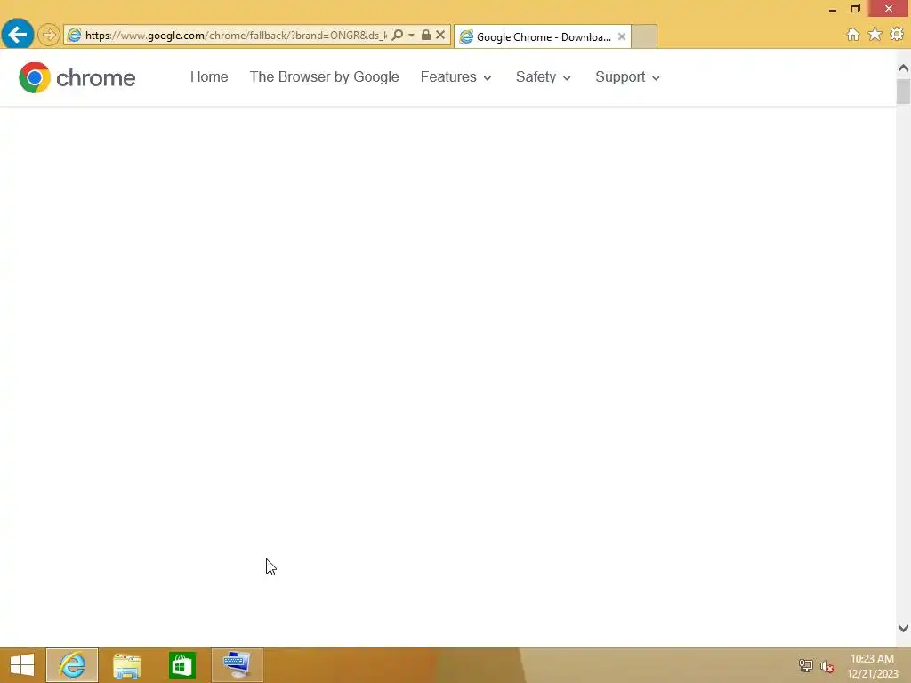The height and width of the screenshot is (683, 911).
Task: Click the page icon in address bar
Action: (74, 36)
